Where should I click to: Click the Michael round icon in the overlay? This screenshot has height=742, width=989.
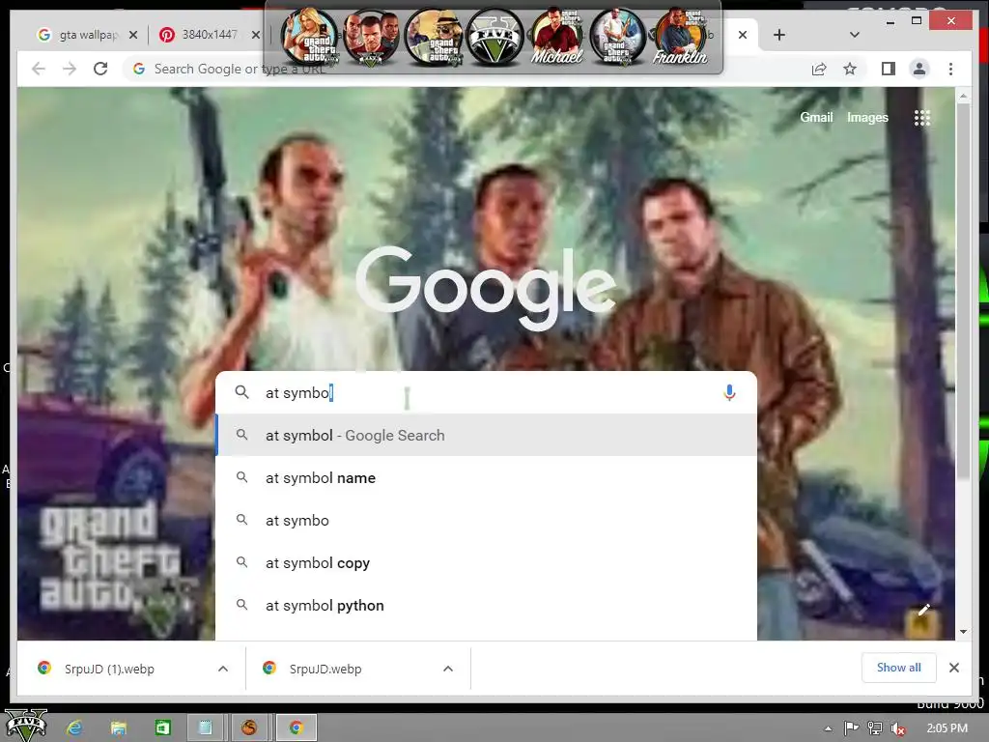coord(556,38)
